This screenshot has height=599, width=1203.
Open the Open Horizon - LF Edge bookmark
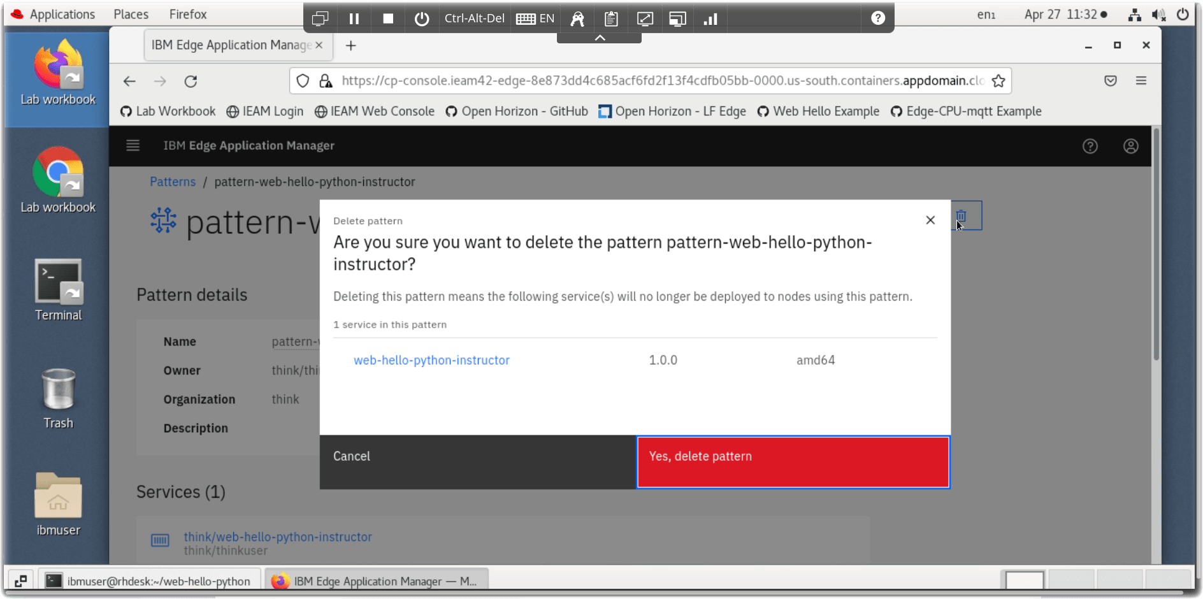tap(672, 112)
